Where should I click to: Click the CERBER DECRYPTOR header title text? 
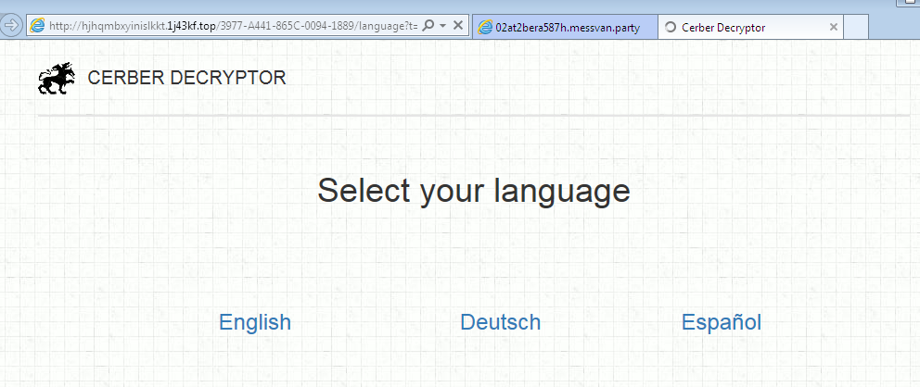tap(186, 79)
